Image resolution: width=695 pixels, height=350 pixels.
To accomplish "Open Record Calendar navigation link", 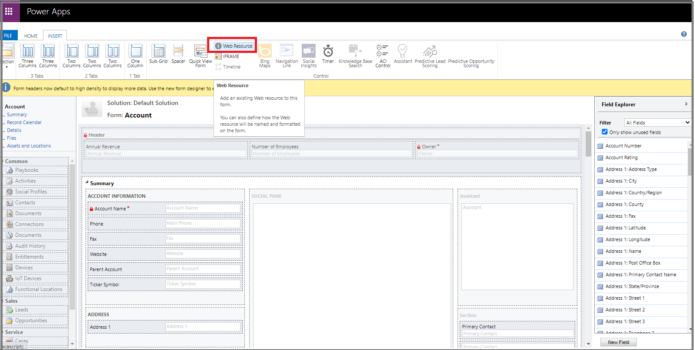I will point(24,122).
